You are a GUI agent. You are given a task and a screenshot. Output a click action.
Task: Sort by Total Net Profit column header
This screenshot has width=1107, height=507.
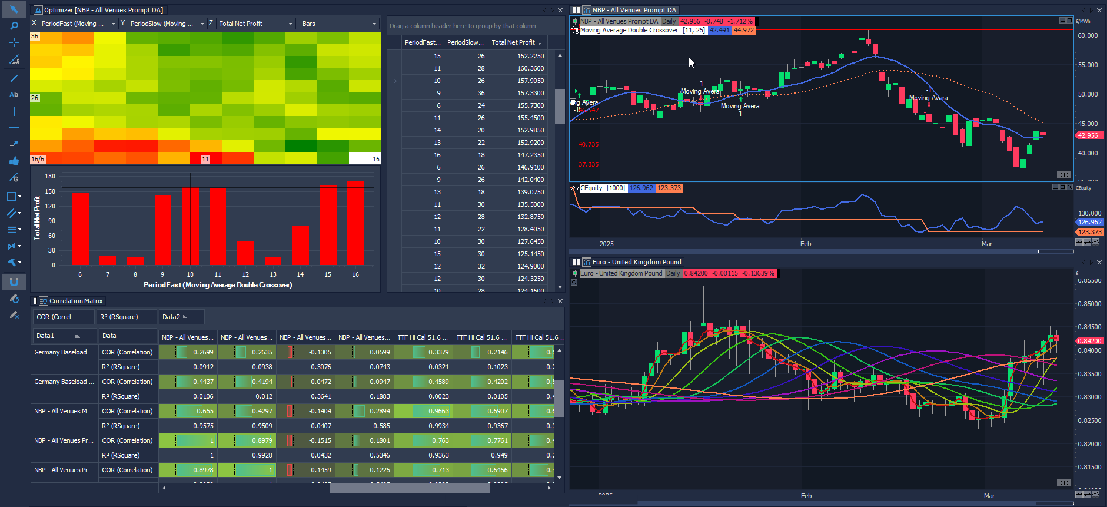pos(513,42)
